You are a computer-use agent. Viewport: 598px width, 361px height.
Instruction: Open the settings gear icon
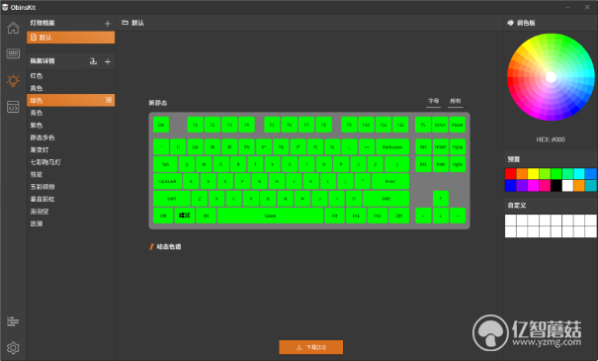(13, 347)
